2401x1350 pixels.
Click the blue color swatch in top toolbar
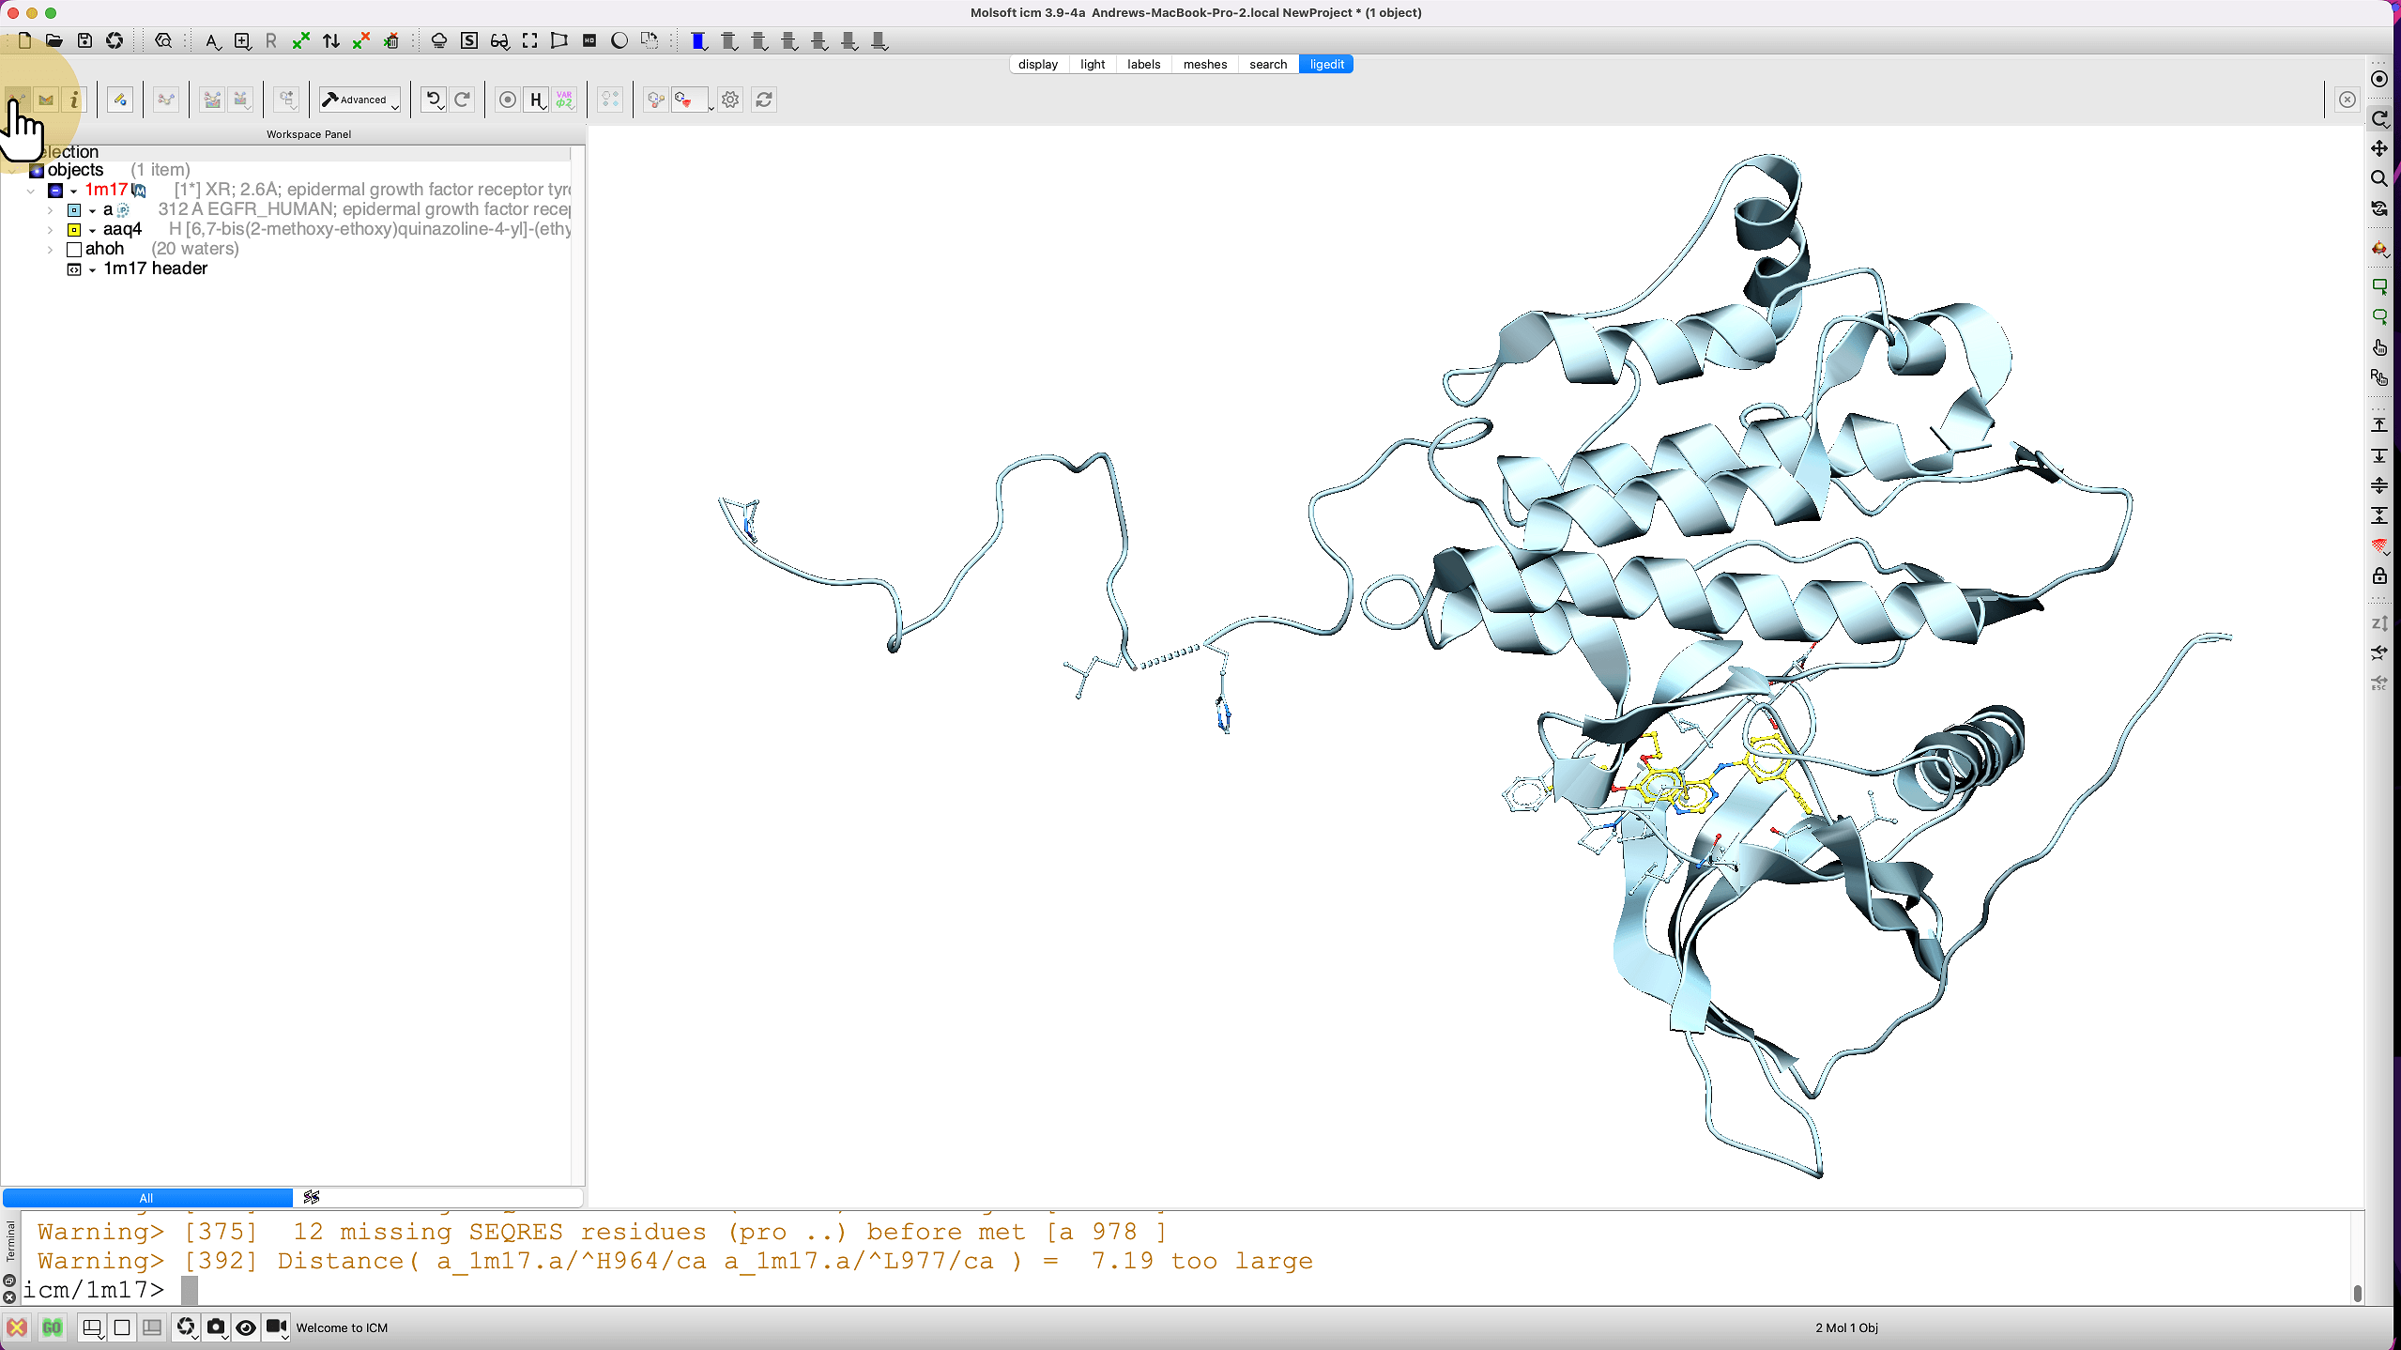coord(697,40)
